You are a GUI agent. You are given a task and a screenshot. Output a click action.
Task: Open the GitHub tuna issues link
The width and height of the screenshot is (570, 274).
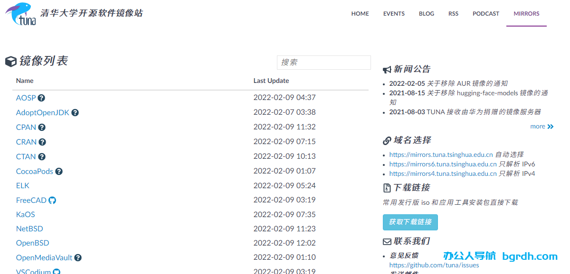point(434,265)
